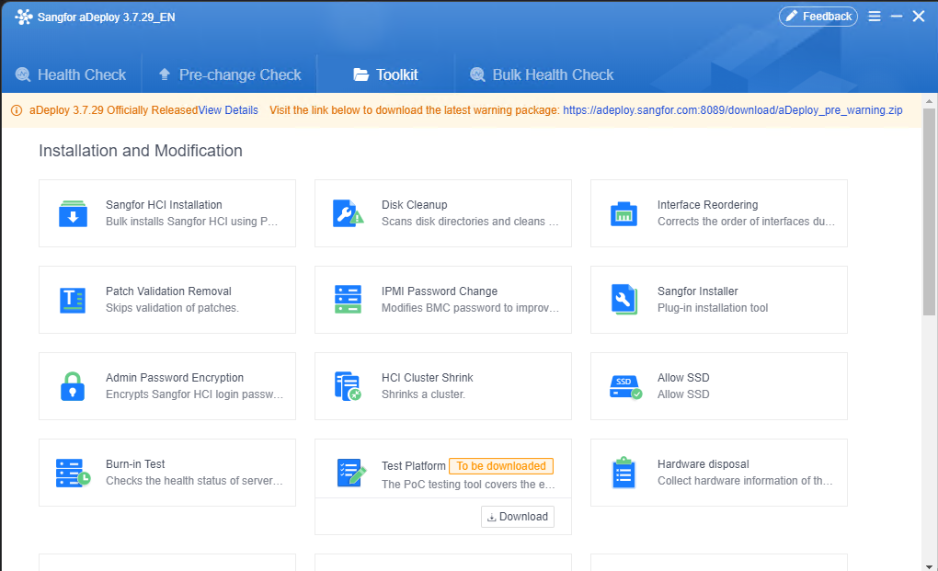Viewport: 938px width, 571px height.
Task: Click 'aDeploy 3.7.29 Officially Released' notice text
Action: [114, 110]
